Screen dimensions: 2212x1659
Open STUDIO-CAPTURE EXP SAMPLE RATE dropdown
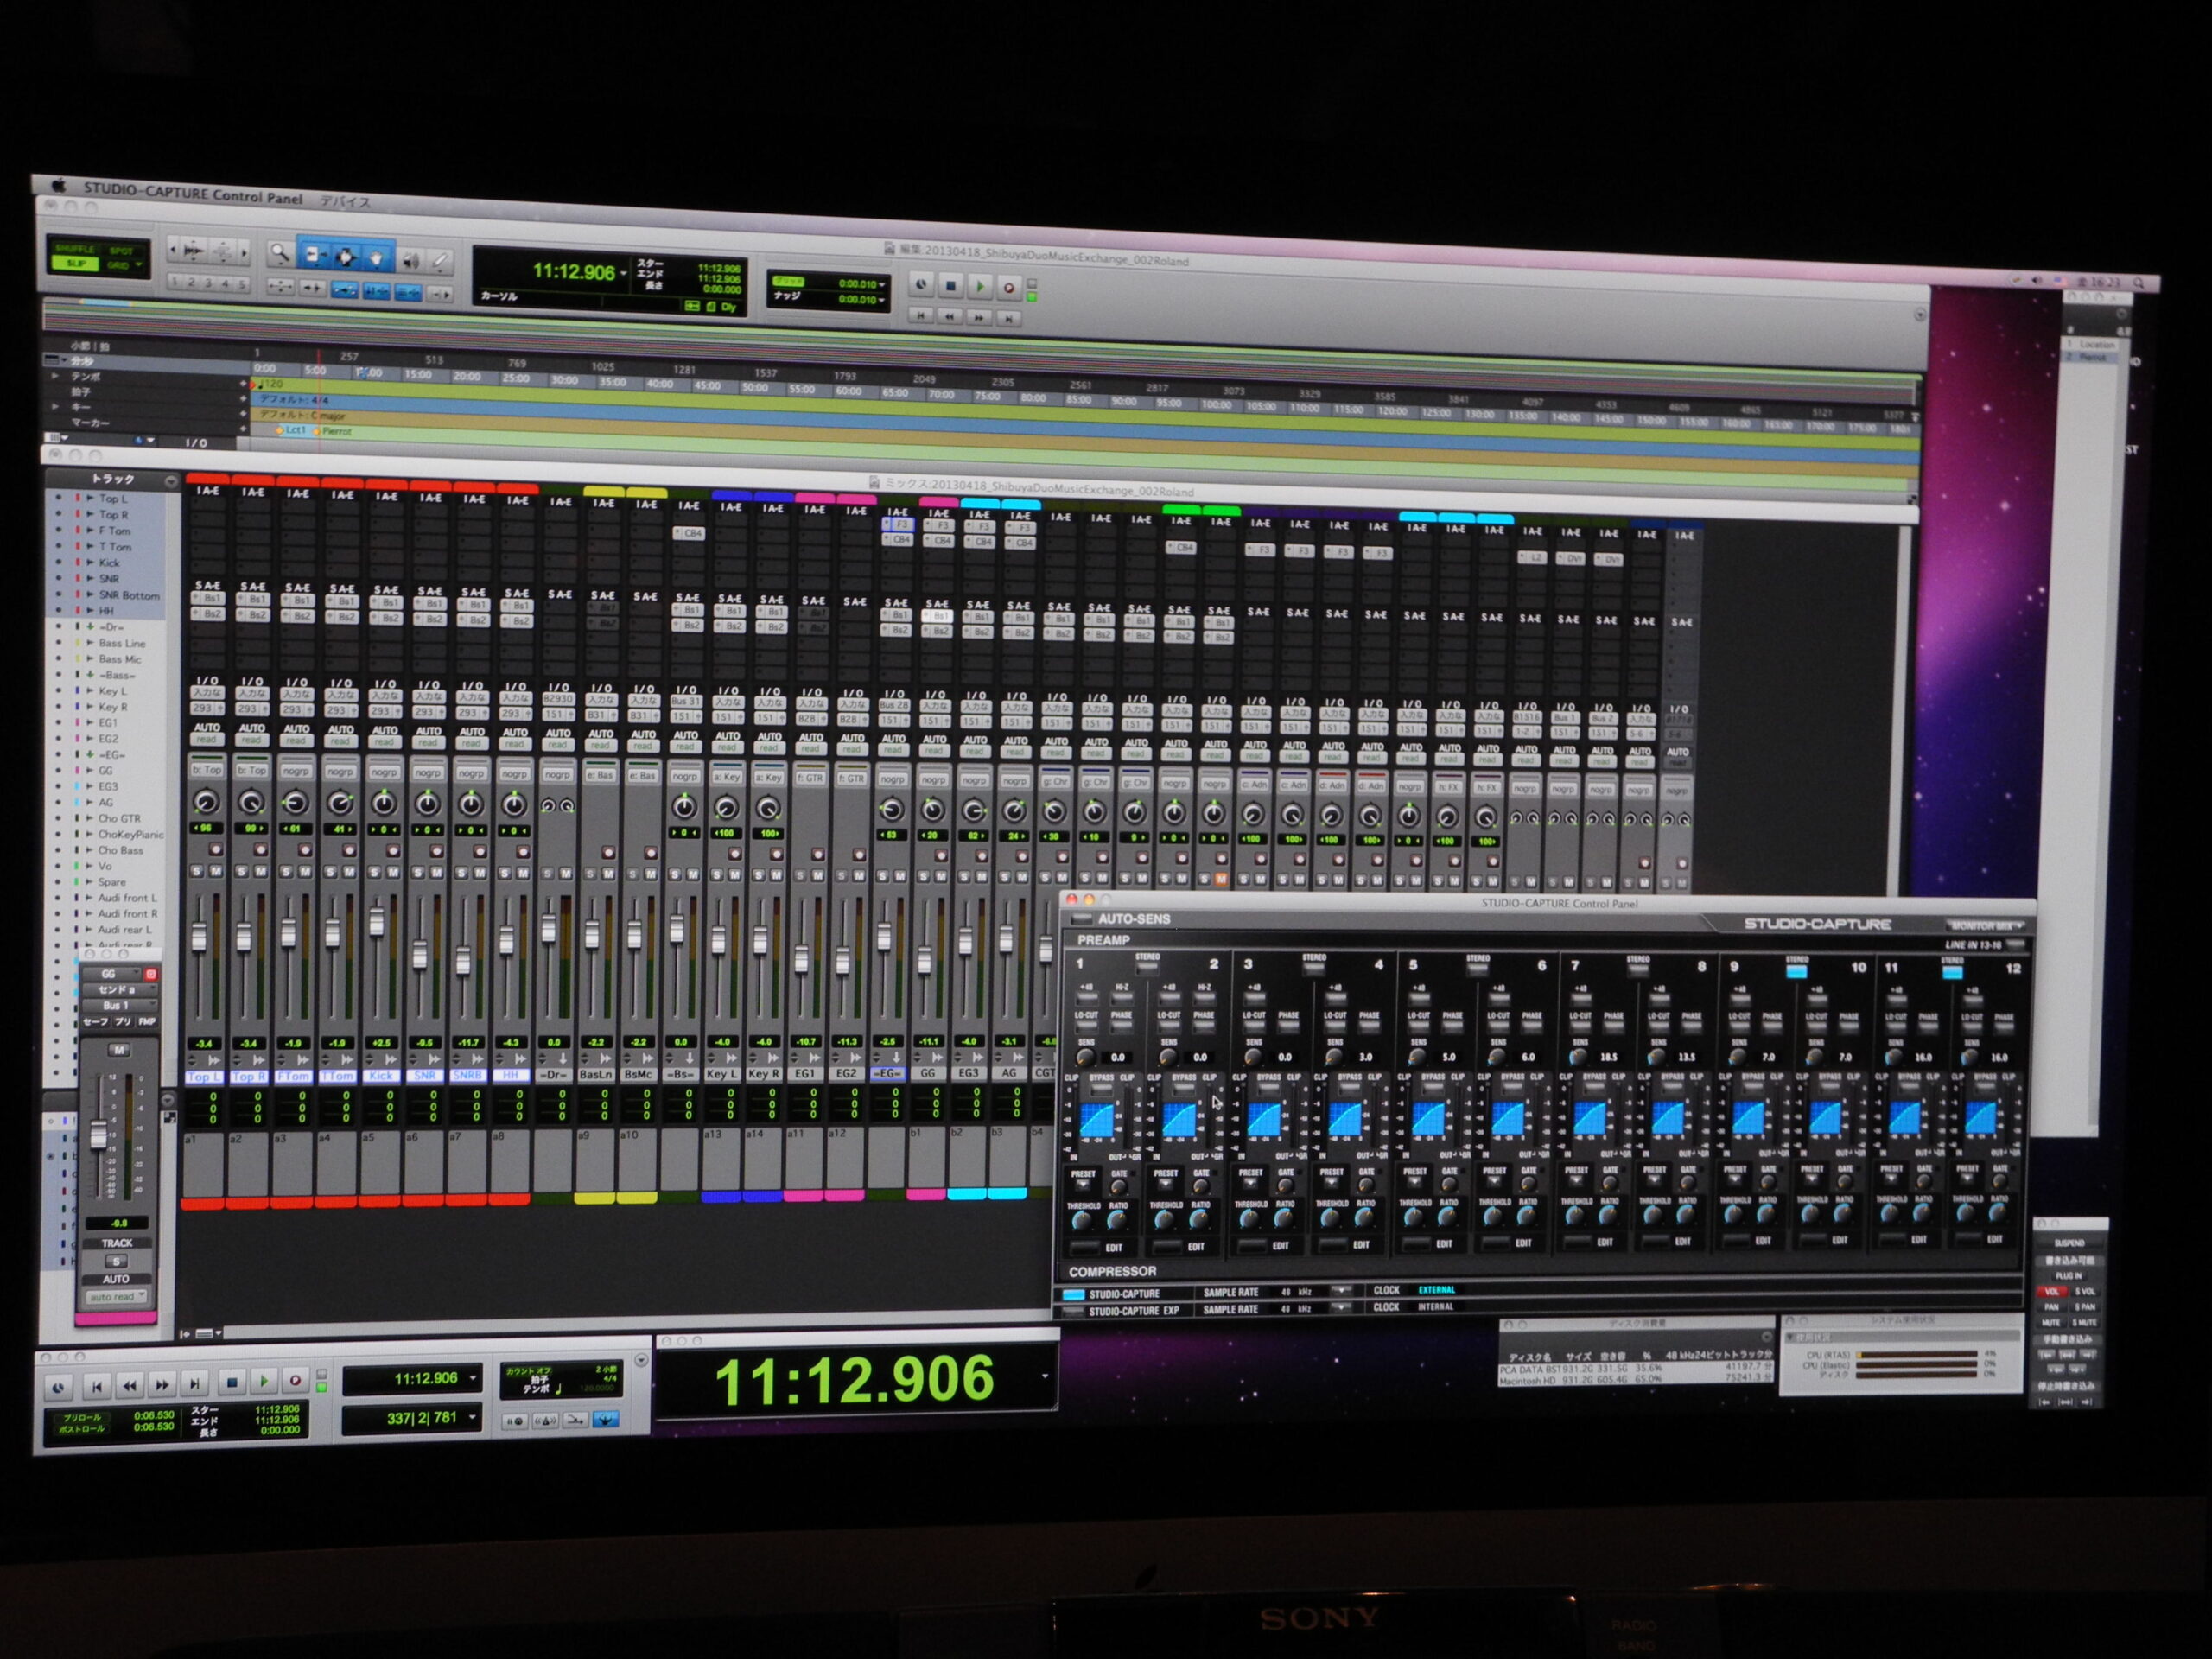tap(1341, 1308)
